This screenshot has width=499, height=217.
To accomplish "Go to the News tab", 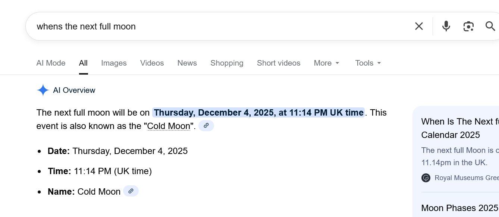I will [187, 63].
